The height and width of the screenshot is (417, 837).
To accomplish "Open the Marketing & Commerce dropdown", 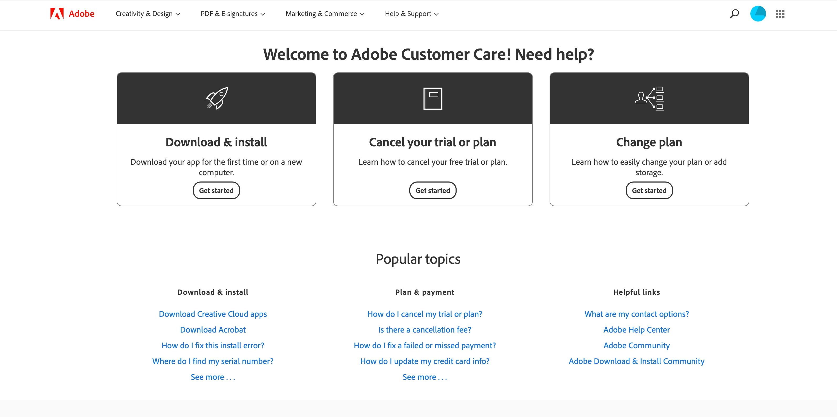I will [x=325, y=14].
